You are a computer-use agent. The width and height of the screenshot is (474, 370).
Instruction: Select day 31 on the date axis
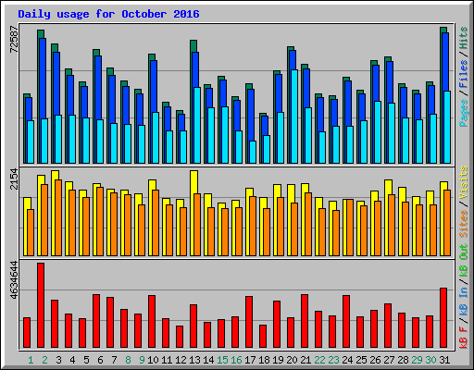point(444,360)
